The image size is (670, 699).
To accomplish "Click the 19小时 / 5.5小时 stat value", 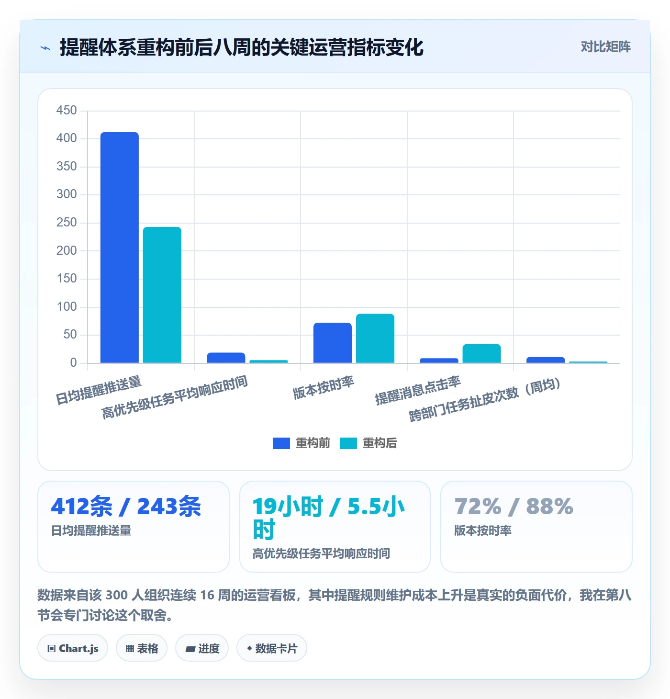I will pyautogui.click(x=329, y=518).
